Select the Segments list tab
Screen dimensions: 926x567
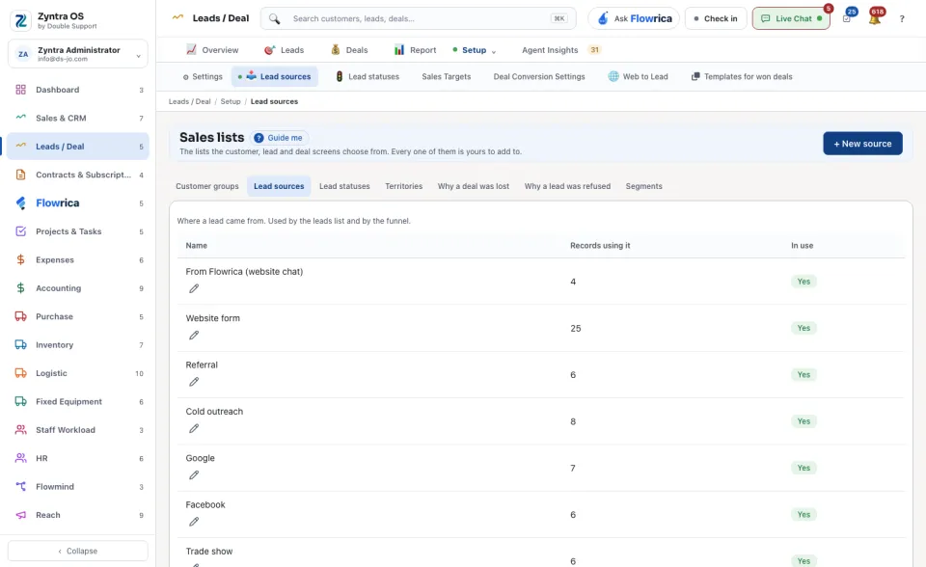click(643, 186)
